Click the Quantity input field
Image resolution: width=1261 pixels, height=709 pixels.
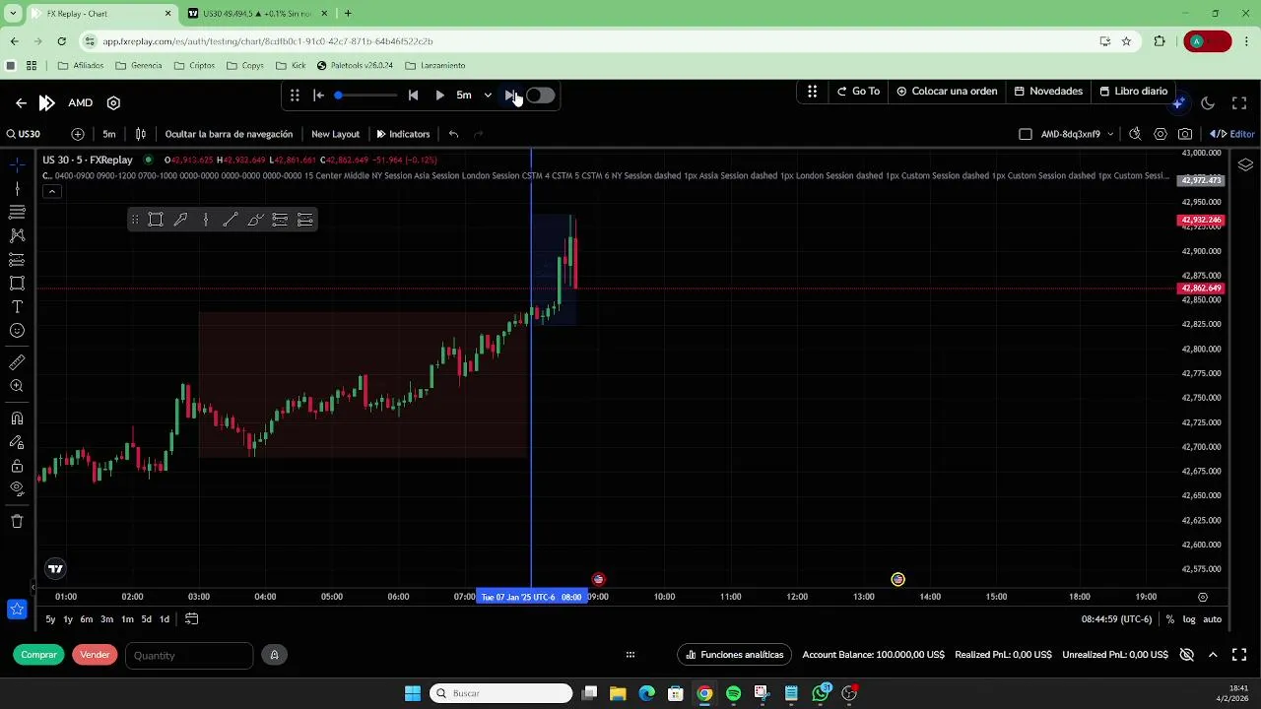(x=189, y=655)
